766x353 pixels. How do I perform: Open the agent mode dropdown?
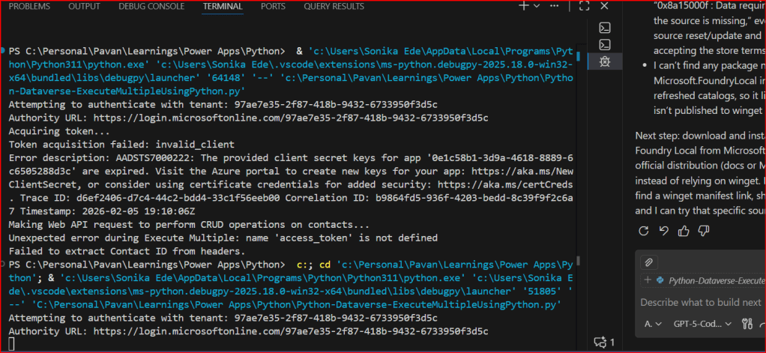point(651,324)
